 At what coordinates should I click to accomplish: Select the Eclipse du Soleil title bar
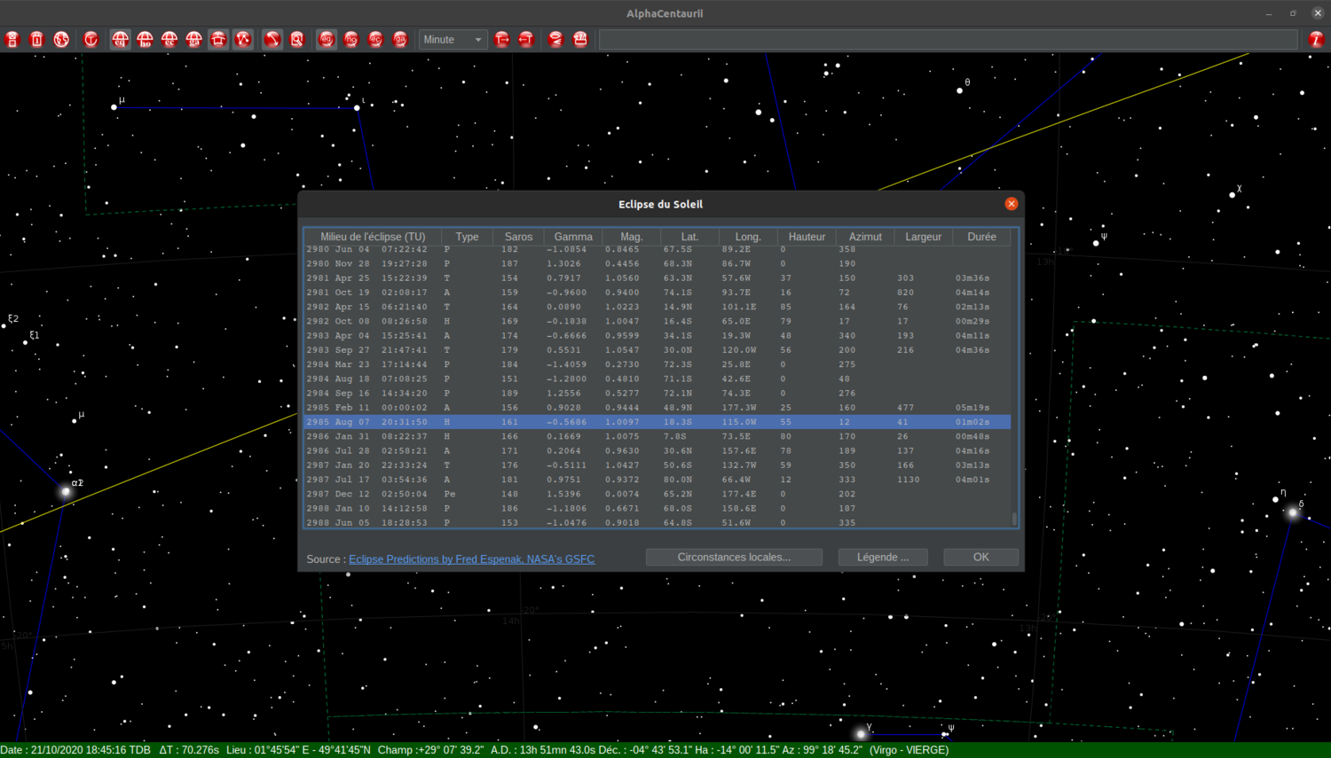point(660,204)
